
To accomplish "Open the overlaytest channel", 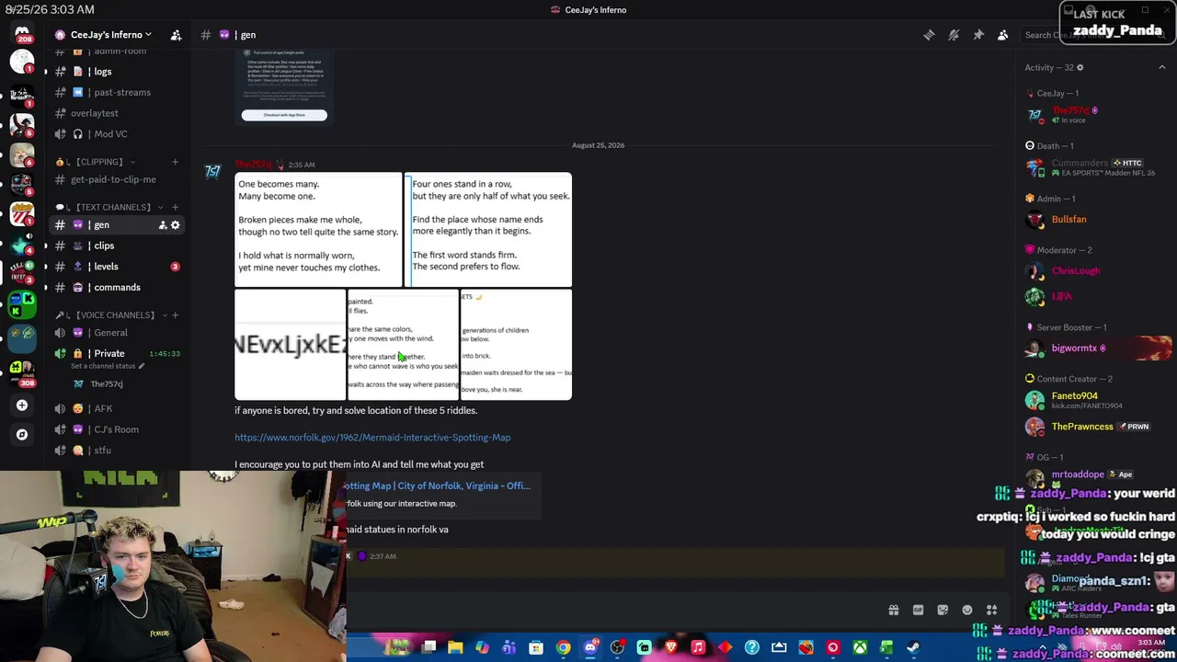I will [x=117, y=113].
